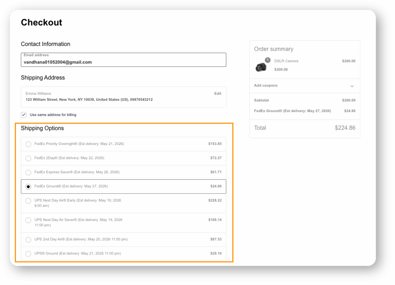Click the FedEx Ground line in order summary
The image size is (395, 285).
292,111
